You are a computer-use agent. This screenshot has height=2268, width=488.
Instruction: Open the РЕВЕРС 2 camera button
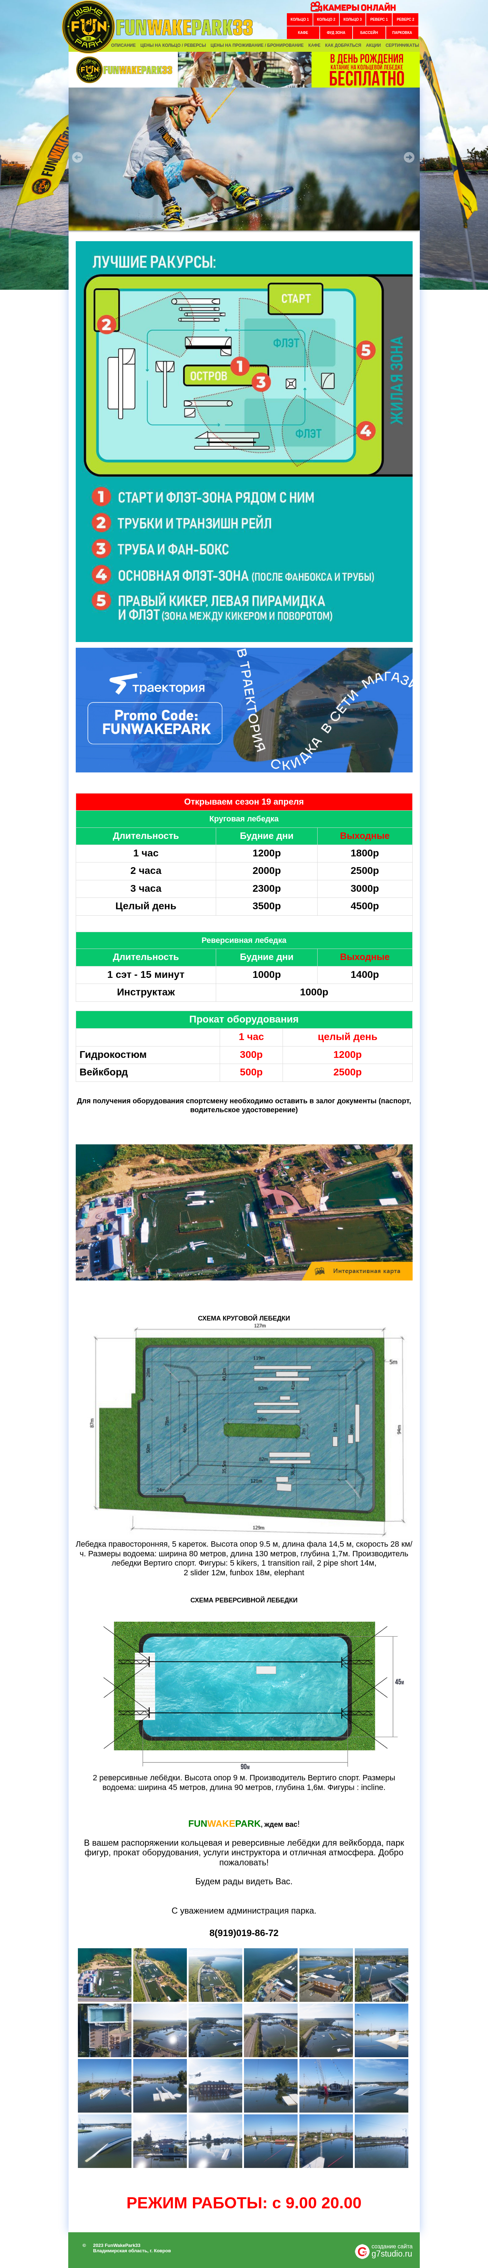(405, 19)
